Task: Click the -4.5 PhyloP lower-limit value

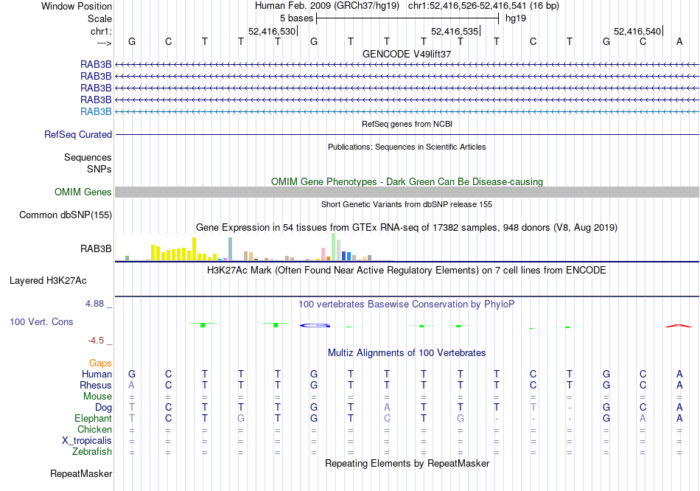Action: [96, 341]
